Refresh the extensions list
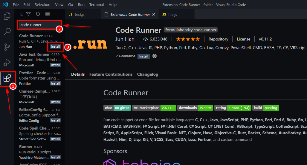 coord(38,14)
